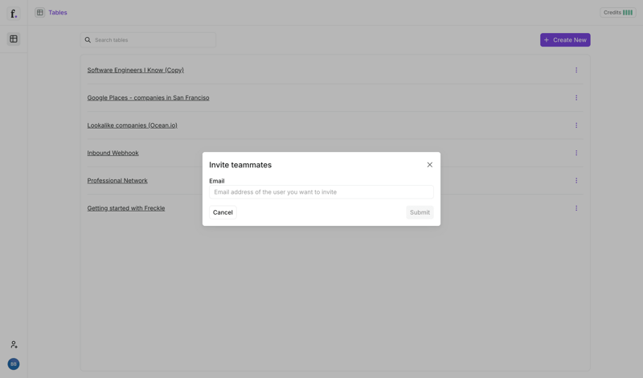Screen dimensions: 643x378
Task: Open the user avatar profile badge
Action: click(x=14, y=364)
